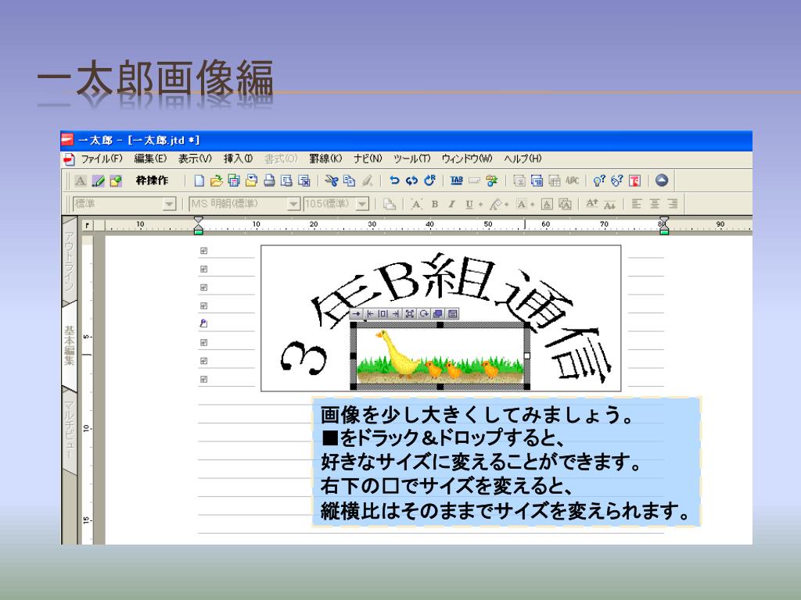Click the scissors cut icon
801x600 pixels.
tap(332, 180)
